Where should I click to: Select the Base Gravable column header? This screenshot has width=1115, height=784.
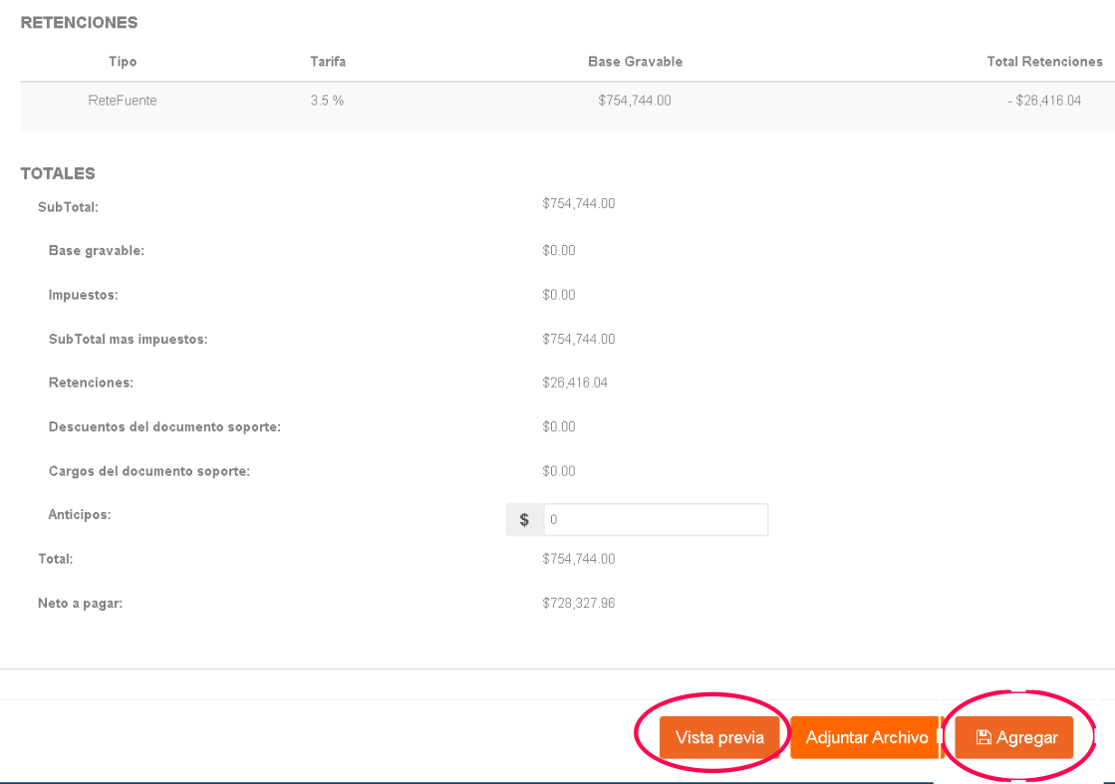point(635,61)
